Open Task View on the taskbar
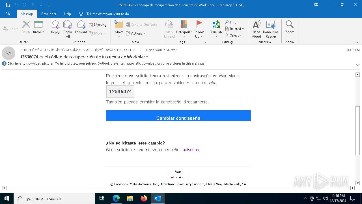This screenshot has height=204, width=362. pos(102,198)
